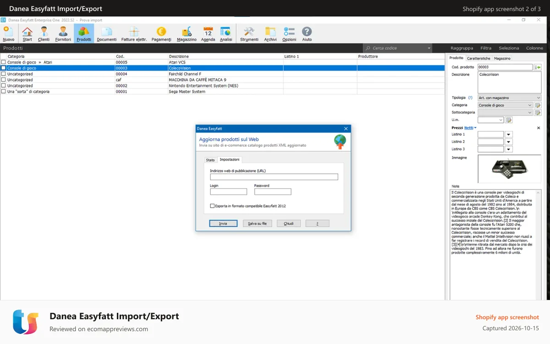
Task: Expand the Cerca codice dropdown arrow
Action: click(x=429, y=48)
